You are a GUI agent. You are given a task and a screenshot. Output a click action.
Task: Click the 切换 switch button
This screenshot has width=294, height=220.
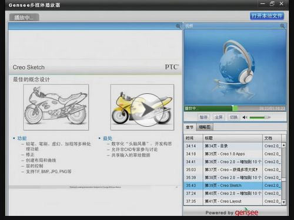point(233,117)
